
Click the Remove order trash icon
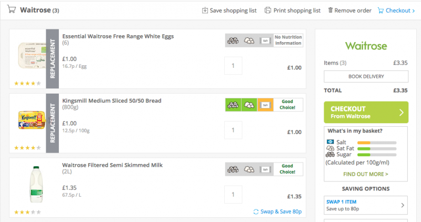(330, 10)
